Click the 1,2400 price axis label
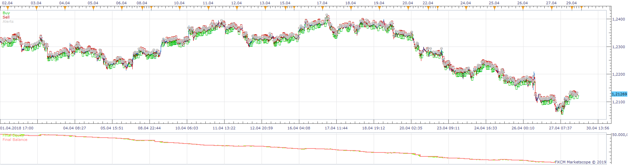628x165 pixels. (619, 19)
